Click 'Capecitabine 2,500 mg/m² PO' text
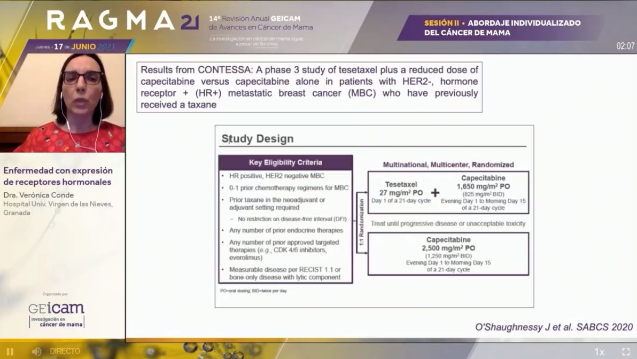Image resolution: width=637 pixels, height=359 pixels. pyautogui.click(x=448, y=244)
